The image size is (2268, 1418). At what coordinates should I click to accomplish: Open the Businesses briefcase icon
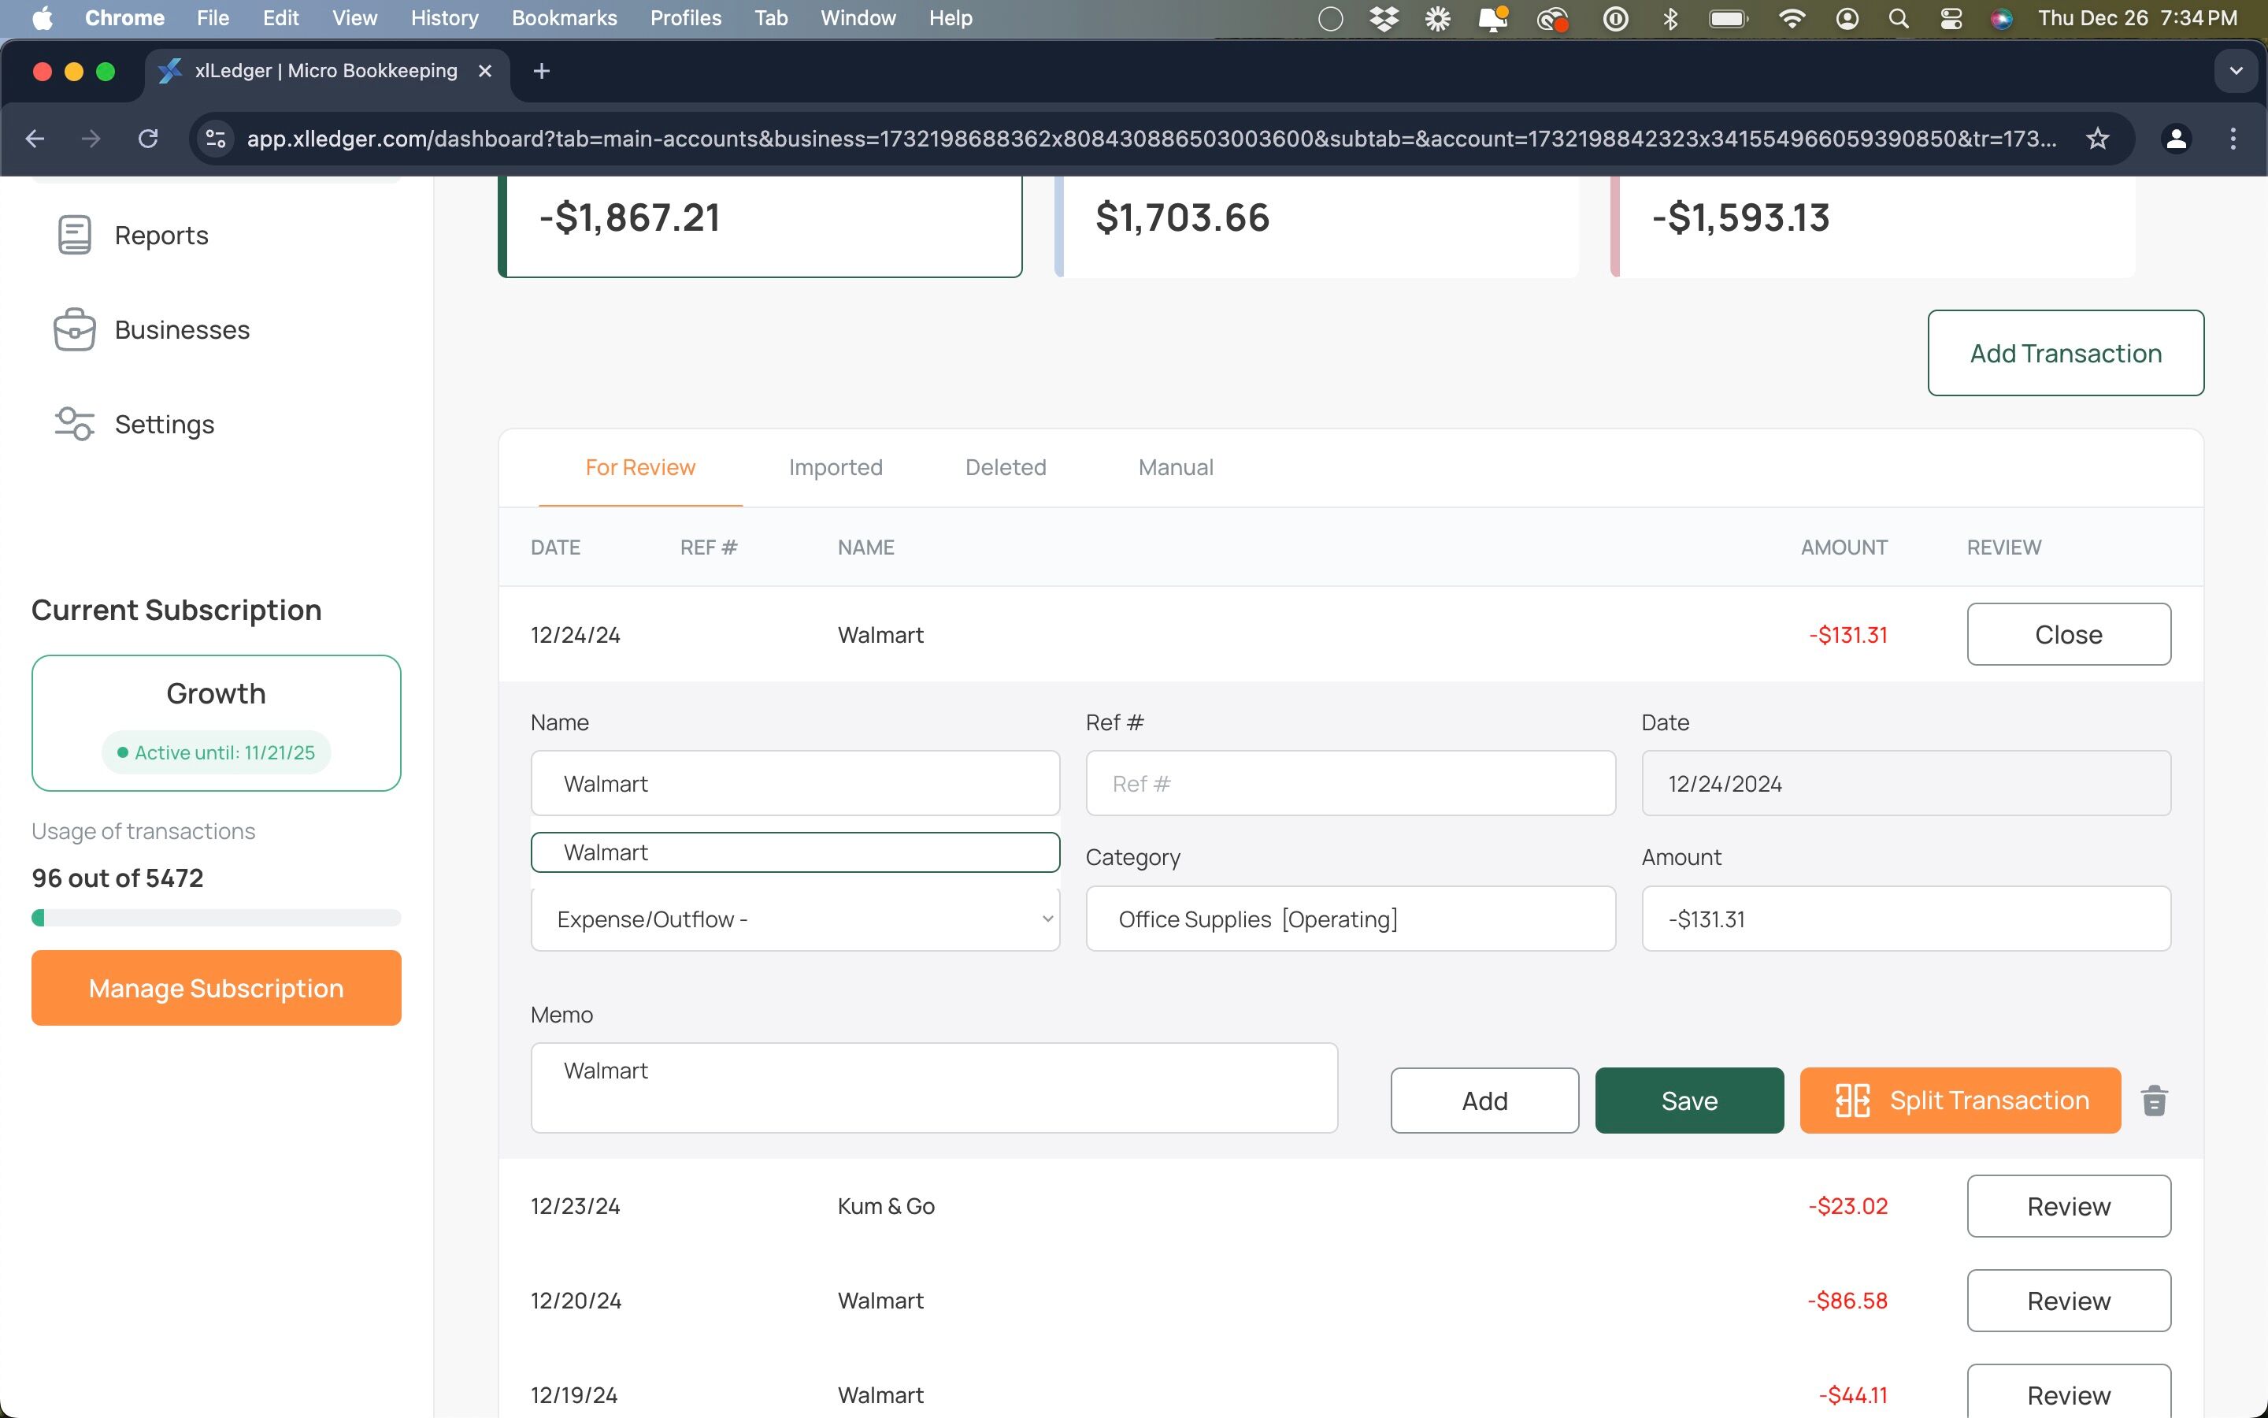(74, 329)
